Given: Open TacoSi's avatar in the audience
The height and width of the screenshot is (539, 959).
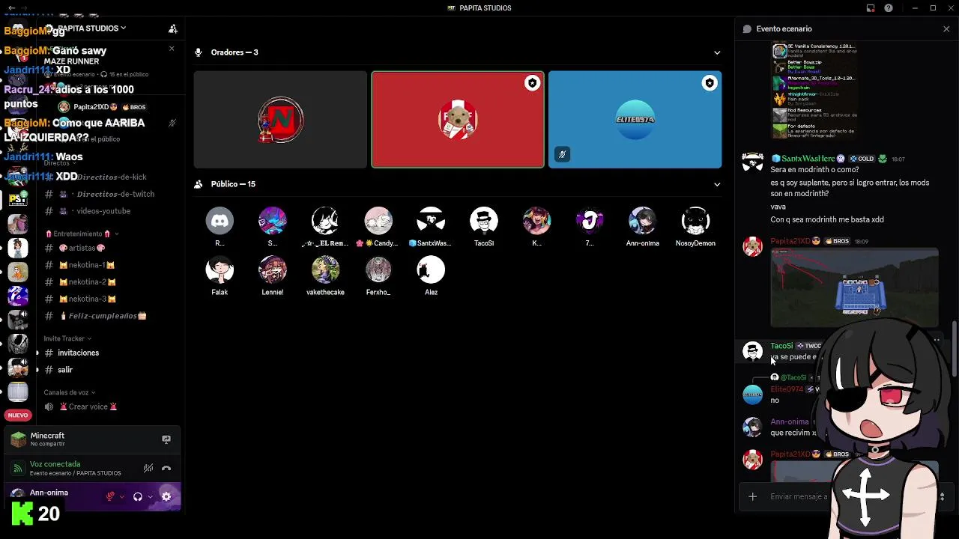Looking at the screenshot, I should pos(483,221).
